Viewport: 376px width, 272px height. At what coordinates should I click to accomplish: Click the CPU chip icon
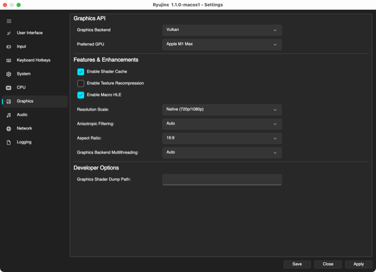click(9, 88)
